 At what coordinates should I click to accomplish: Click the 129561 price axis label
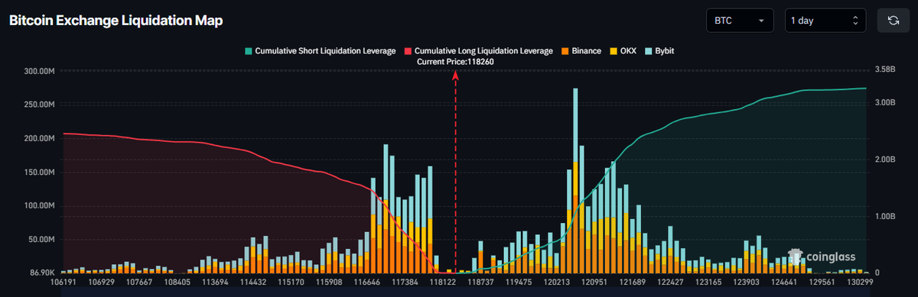pyautogui.click(x=822, y=282)
